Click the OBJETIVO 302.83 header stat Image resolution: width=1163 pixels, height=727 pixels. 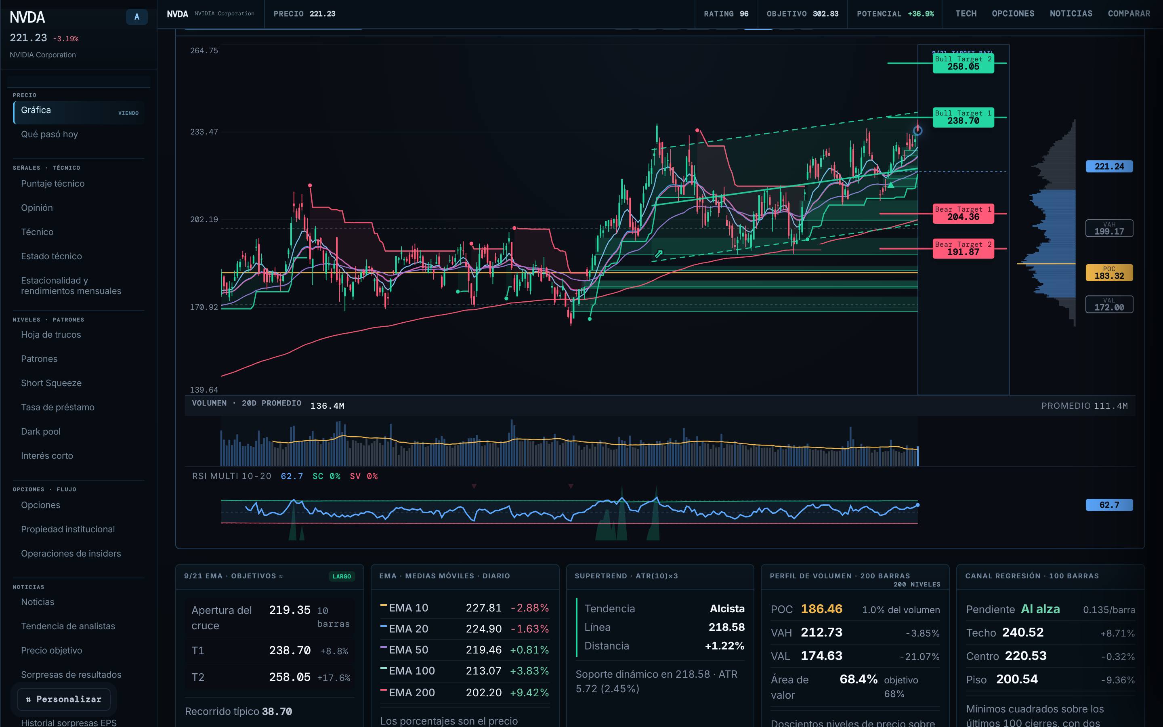(x=802, y=14)
